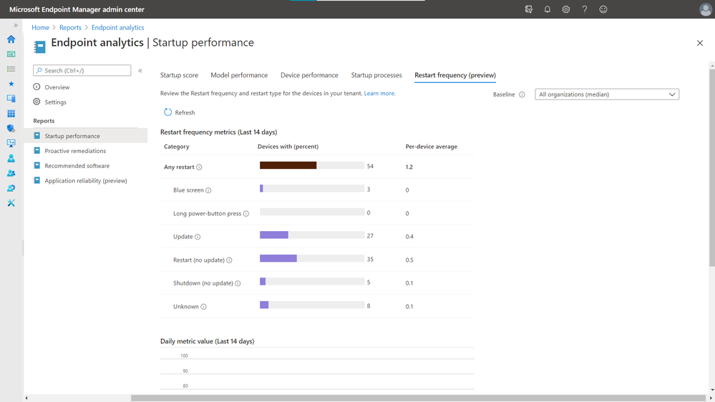Open feedback smiley icon

click(x=603, y=9)
